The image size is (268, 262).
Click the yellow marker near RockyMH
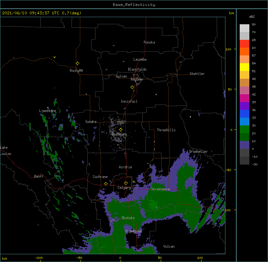(77, 63)
